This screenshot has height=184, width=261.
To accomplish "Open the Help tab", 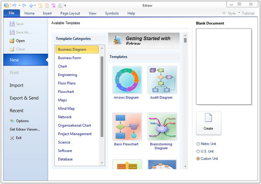I will pyautogui.click(x=131, y=13).
